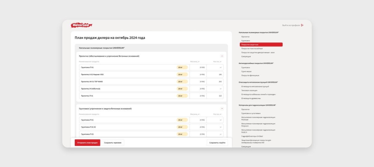Screen dimensions: 374x167
Task: Open Гидрофобизаторы UniSeal in sidebar
Action: [252, 136]
